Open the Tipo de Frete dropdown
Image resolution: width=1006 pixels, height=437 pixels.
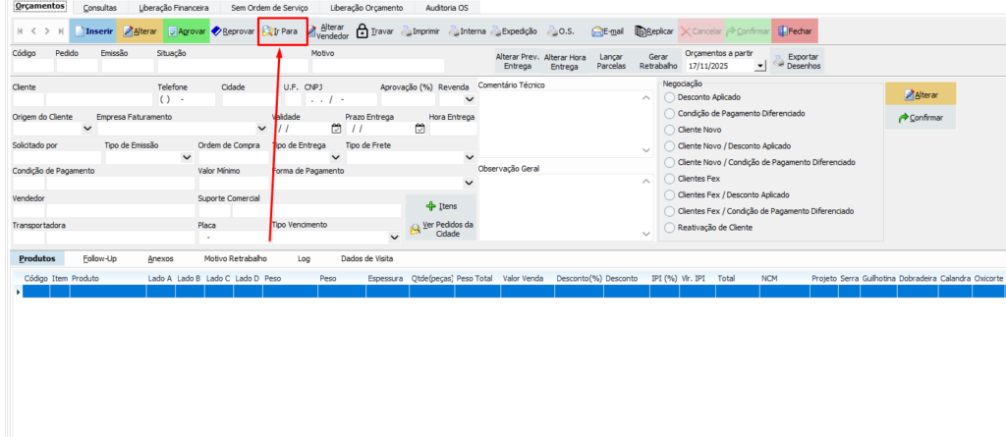point(469,157)
